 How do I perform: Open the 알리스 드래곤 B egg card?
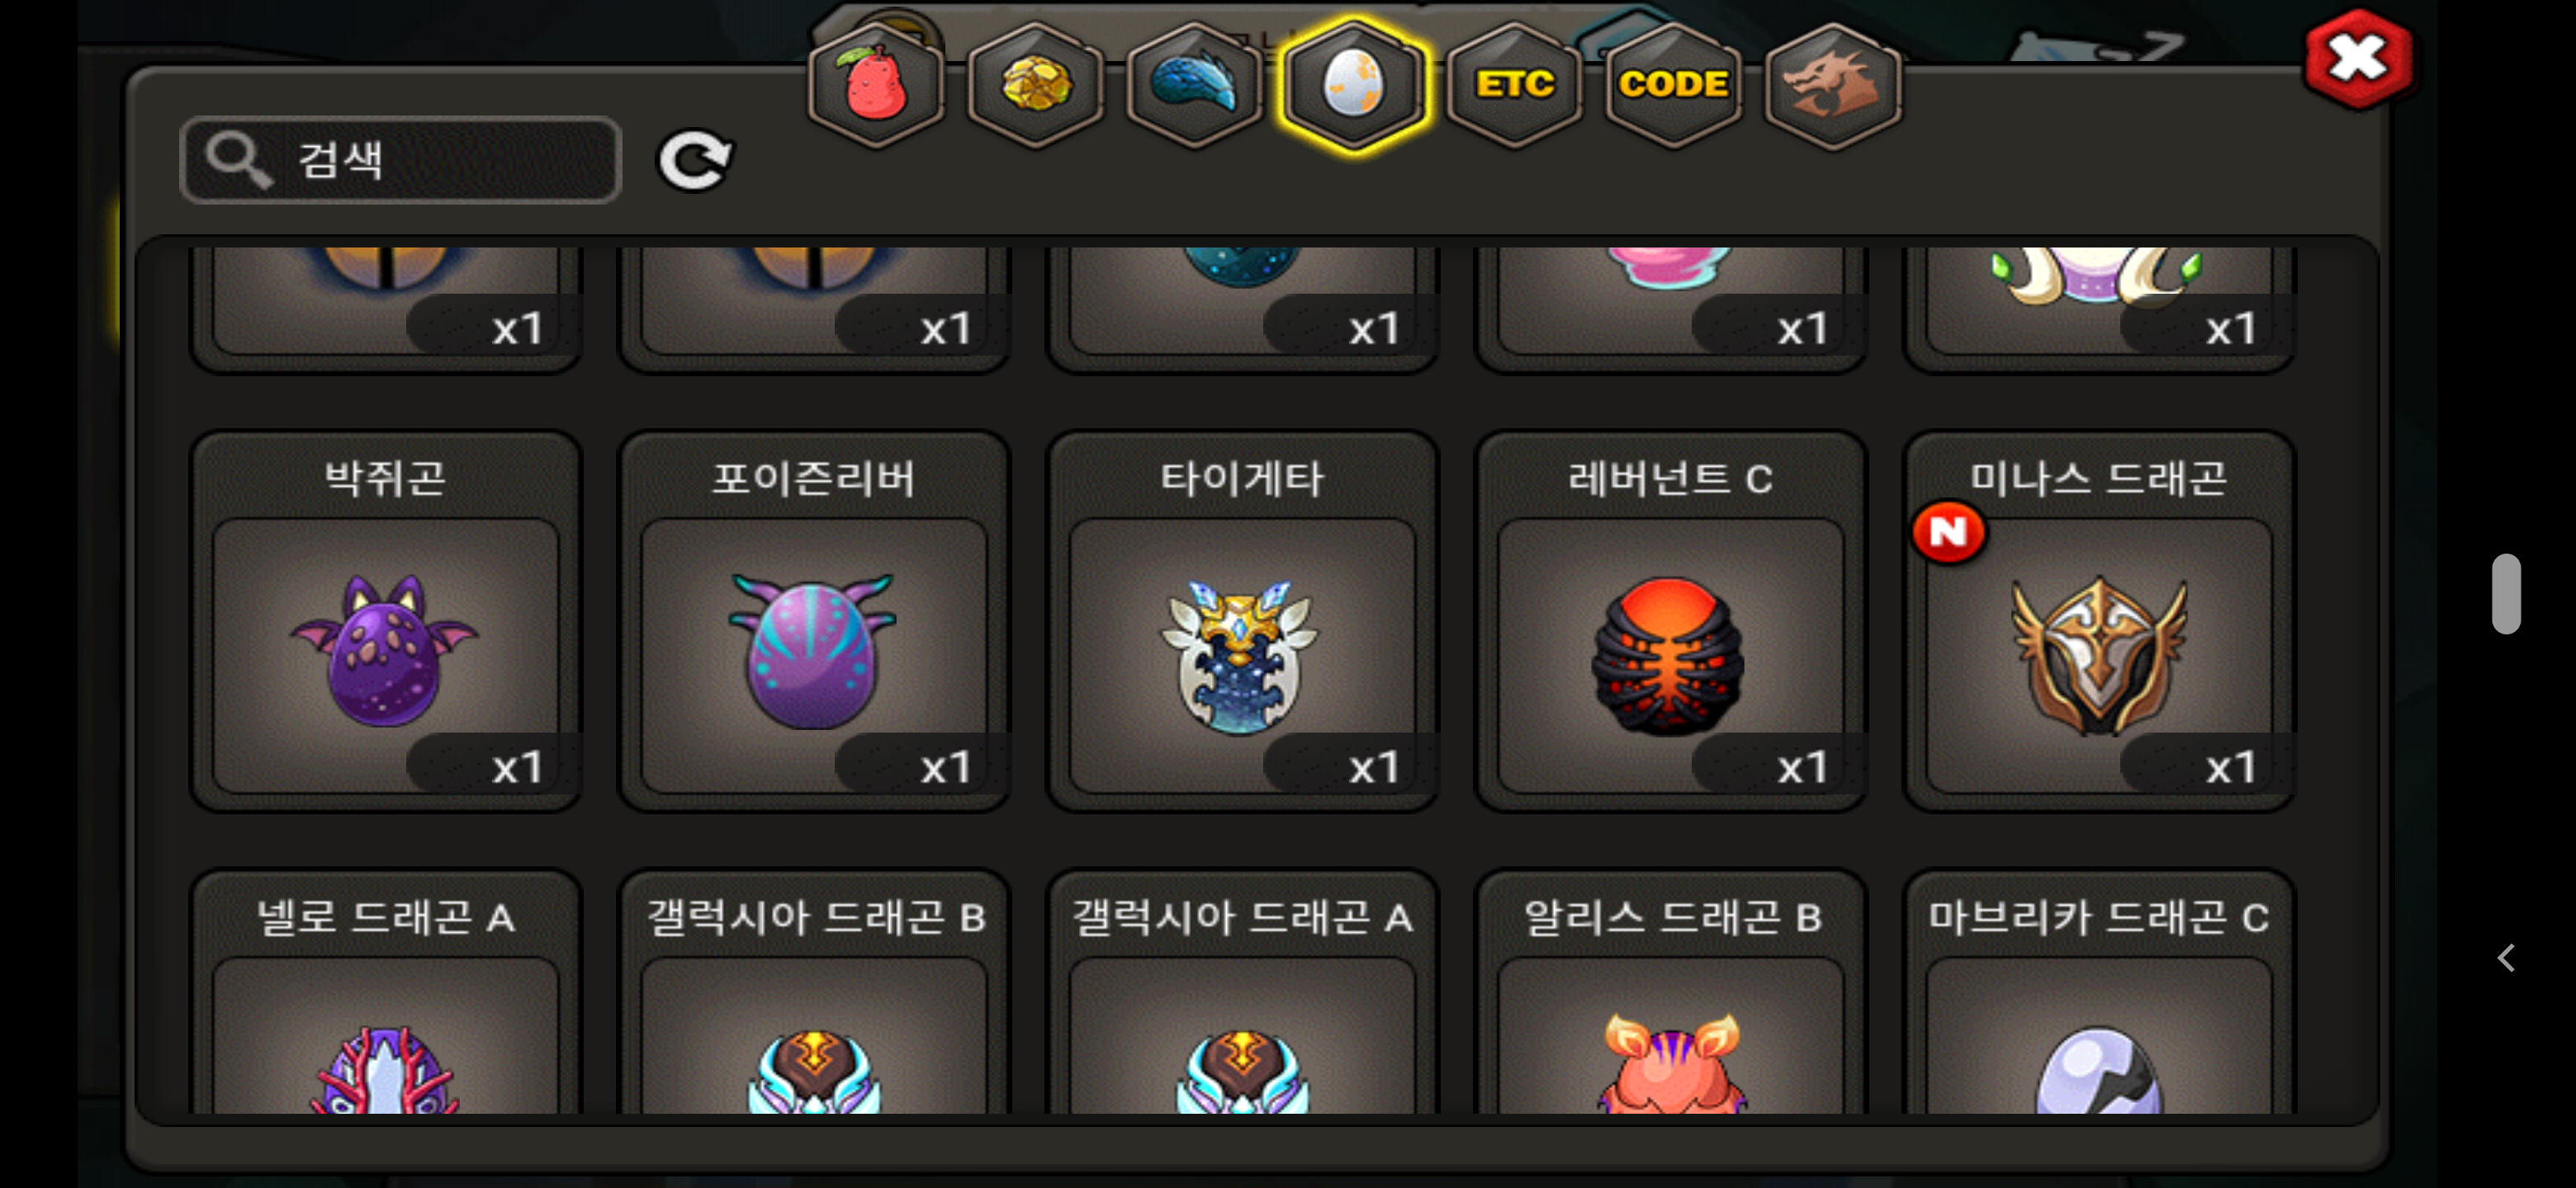pyautogui.click(x=1670, y=991)
